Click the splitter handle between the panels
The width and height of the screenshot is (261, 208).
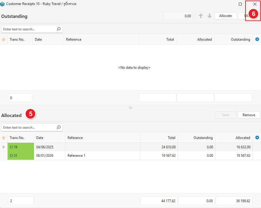tap(131, 108)
